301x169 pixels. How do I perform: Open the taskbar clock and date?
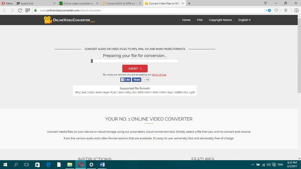(292, 165)
